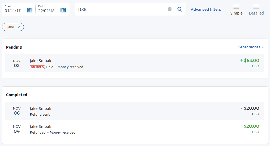Switch to Simple list view

tap(236, 10)
